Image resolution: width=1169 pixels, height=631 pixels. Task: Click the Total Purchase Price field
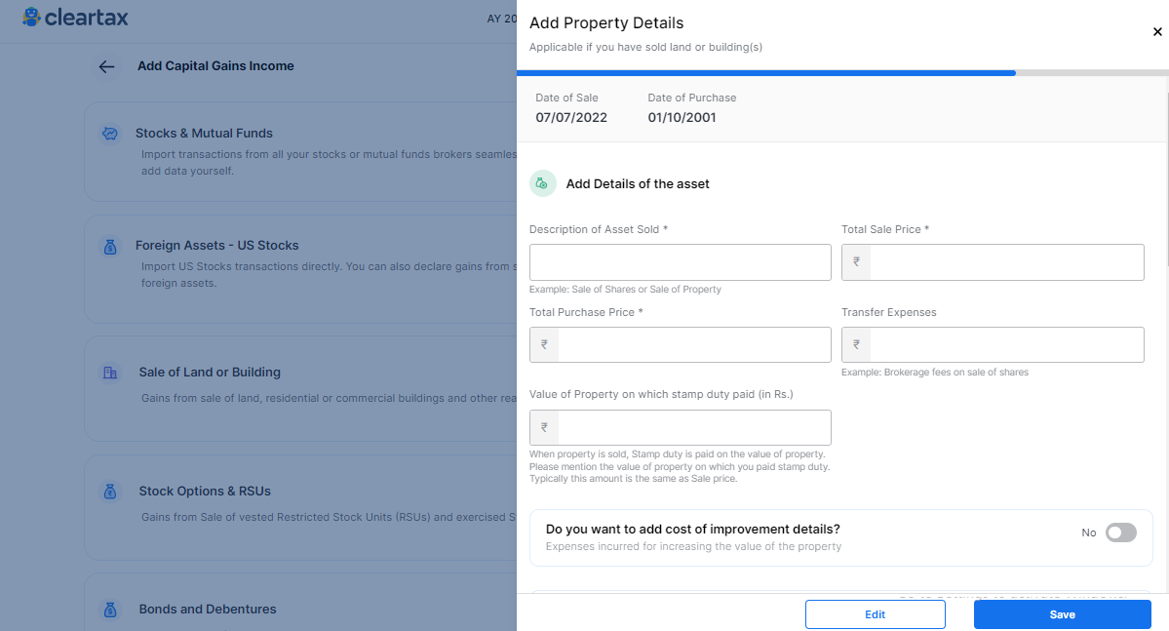click(x=680, y=344)
